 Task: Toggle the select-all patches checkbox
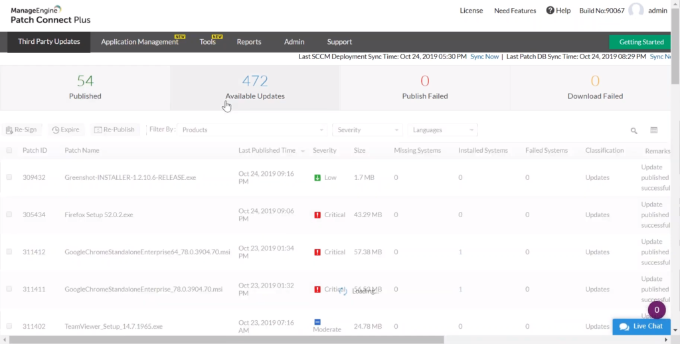9,151
